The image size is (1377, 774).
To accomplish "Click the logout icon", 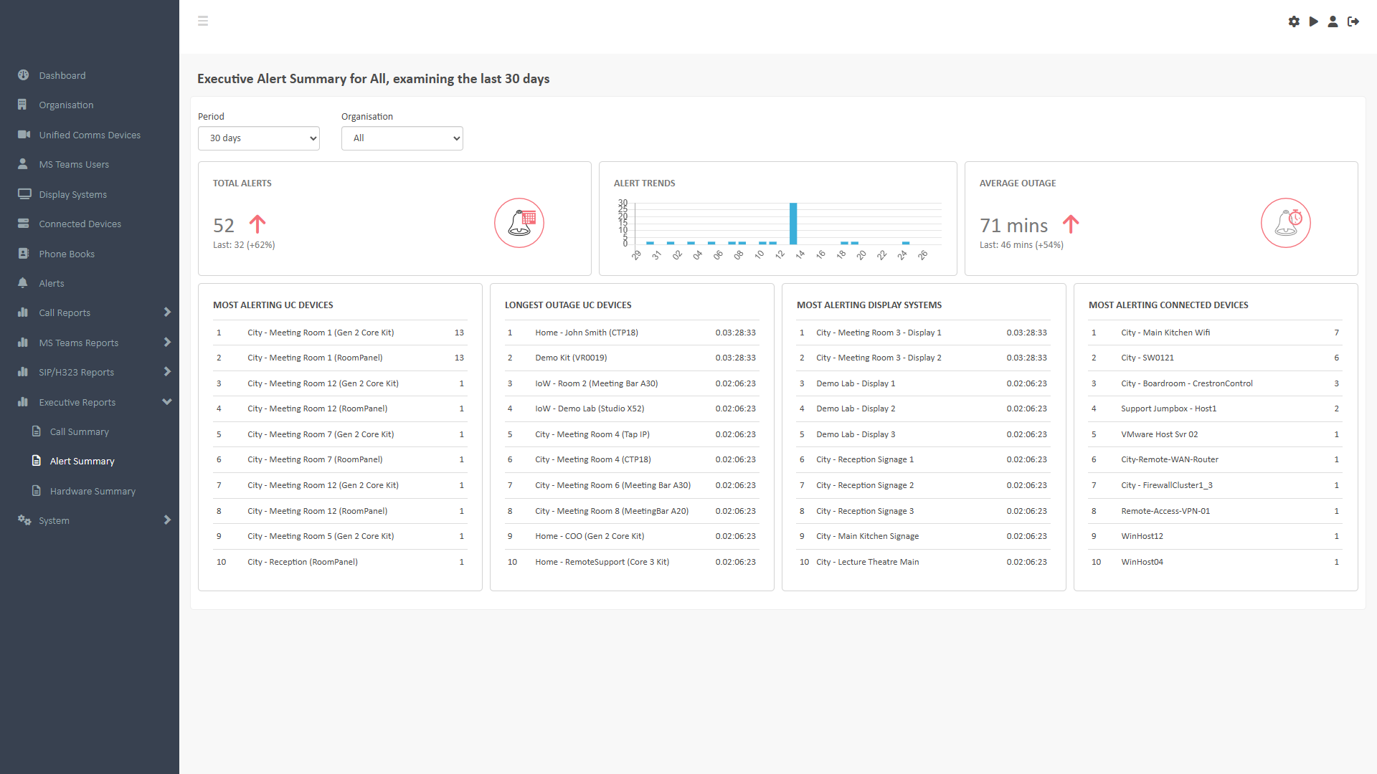I will point(1353,21).
